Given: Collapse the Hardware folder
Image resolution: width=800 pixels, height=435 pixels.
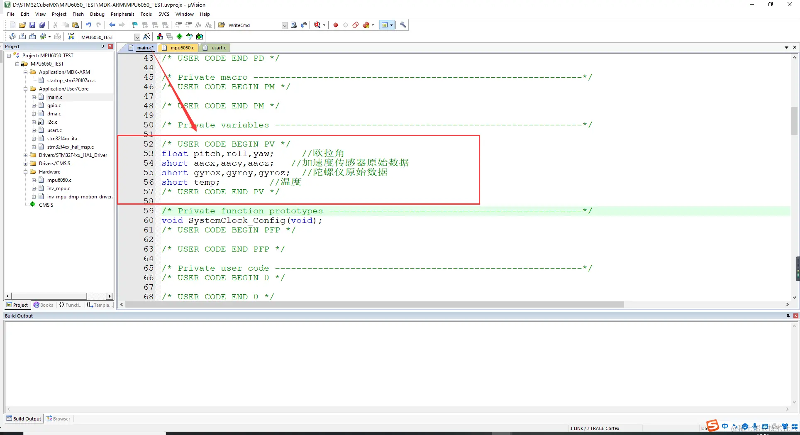Looking at the screenshot, I should click(x=25, y=172).
